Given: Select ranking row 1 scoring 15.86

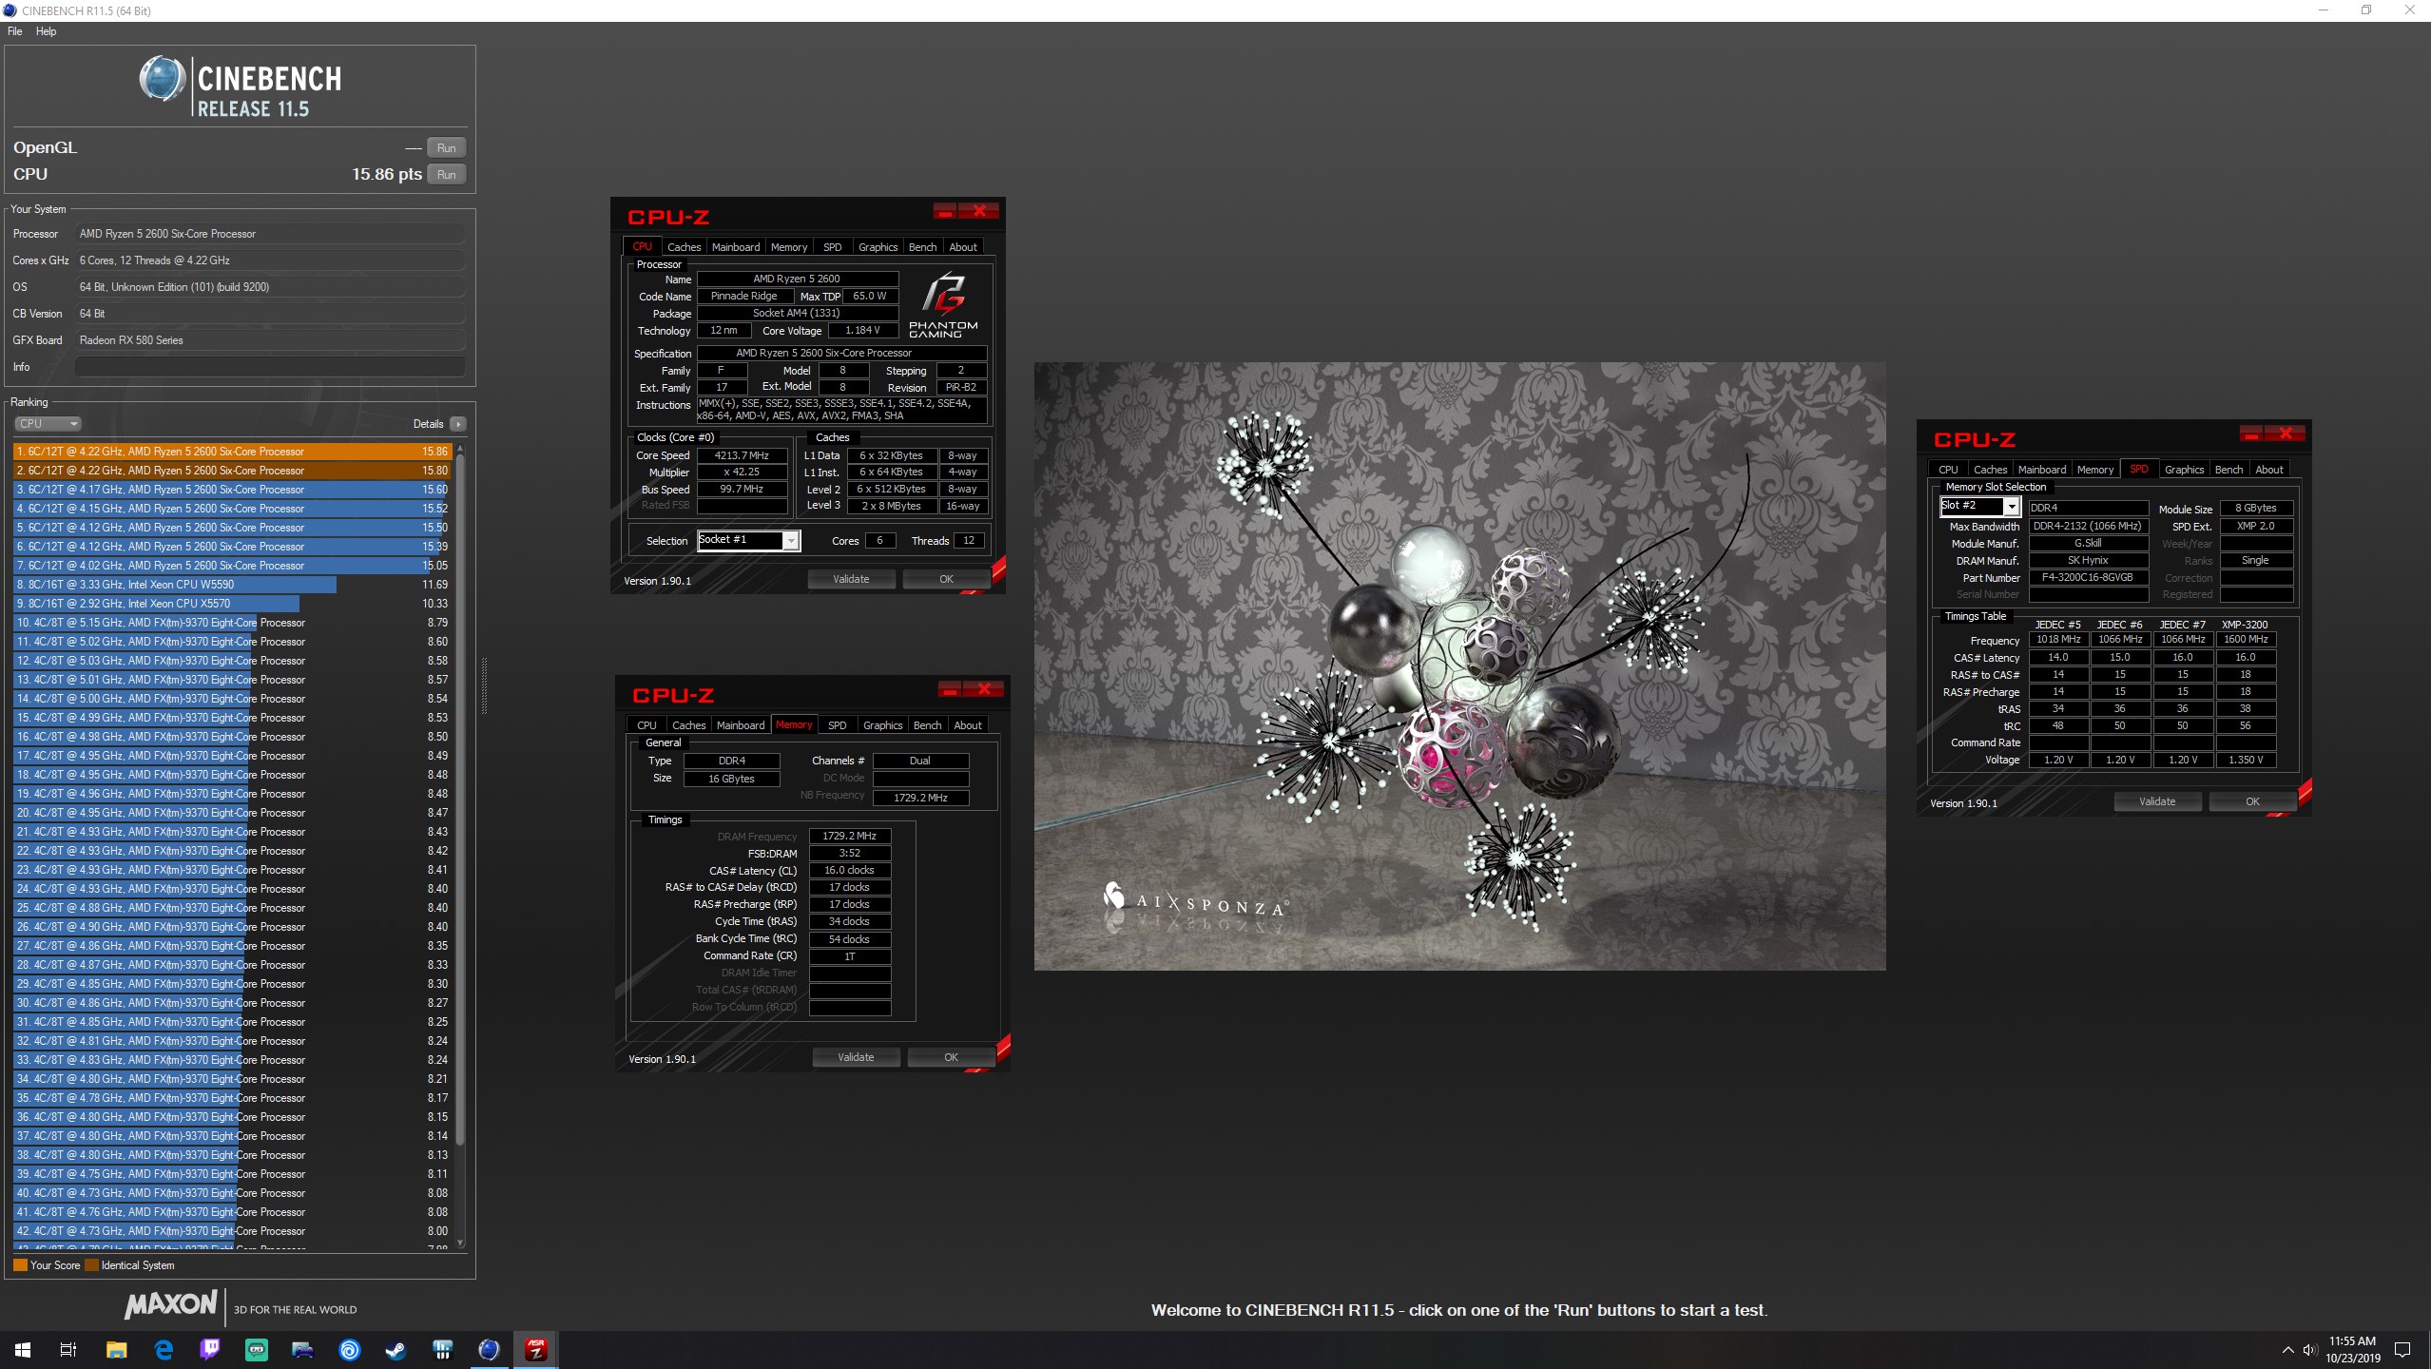Looking at the screenshot, I should click(232, 452).
